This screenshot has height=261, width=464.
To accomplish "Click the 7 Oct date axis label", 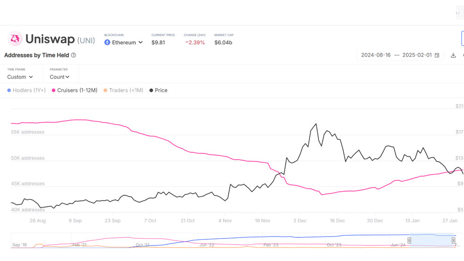I will pos(150,220).
